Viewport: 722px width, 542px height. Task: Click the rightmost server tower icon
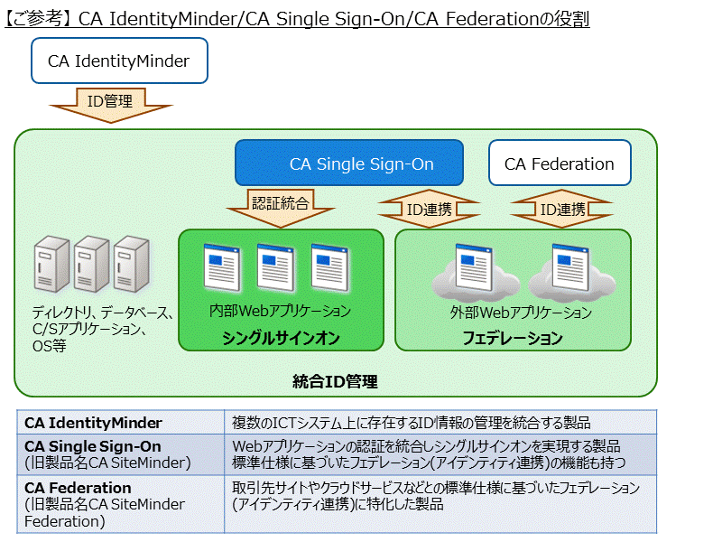pyautogui.click(x=131, y=264)
